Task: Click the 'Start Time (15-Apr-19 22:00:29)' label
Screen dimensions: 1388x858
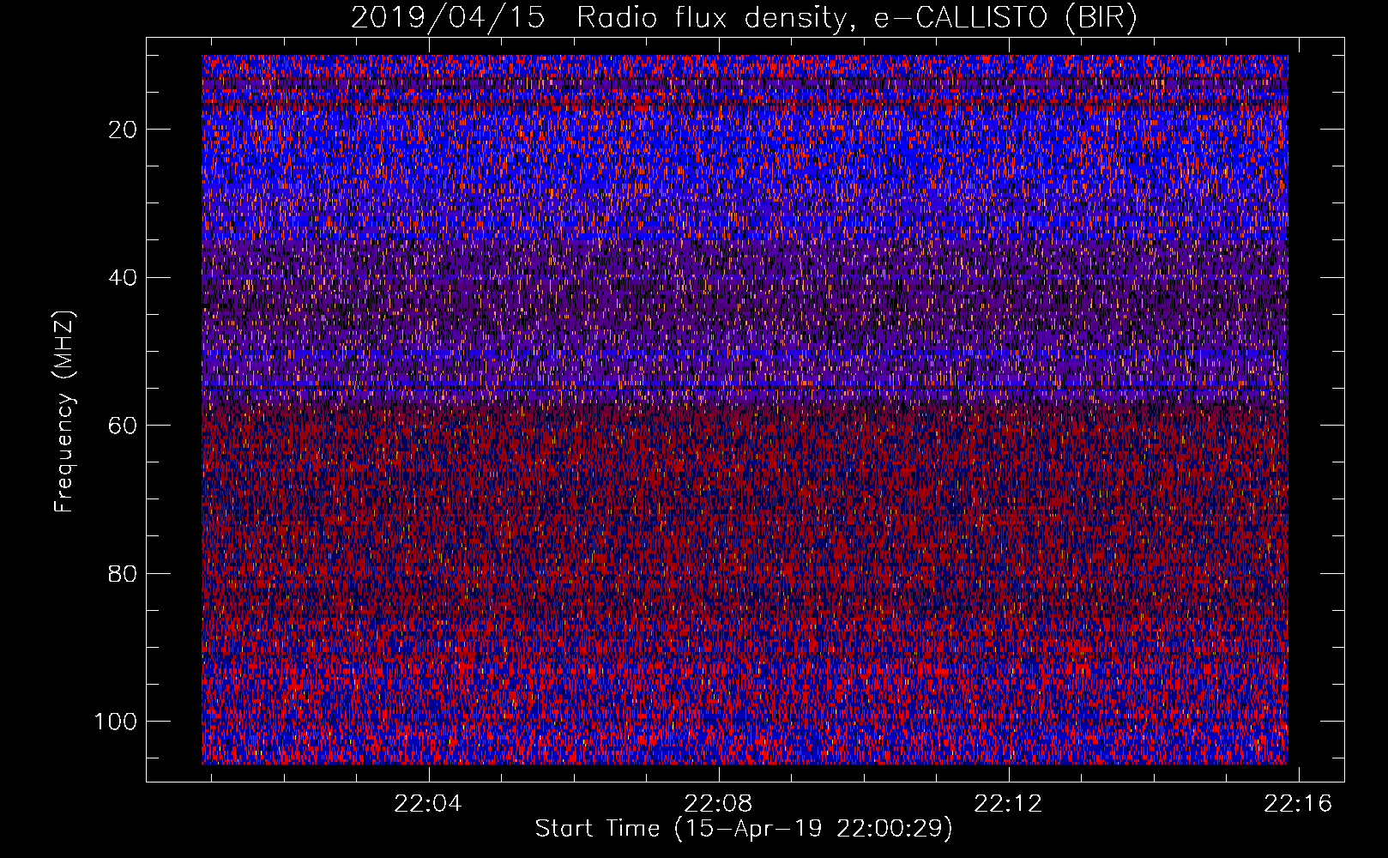Action: 744,829
